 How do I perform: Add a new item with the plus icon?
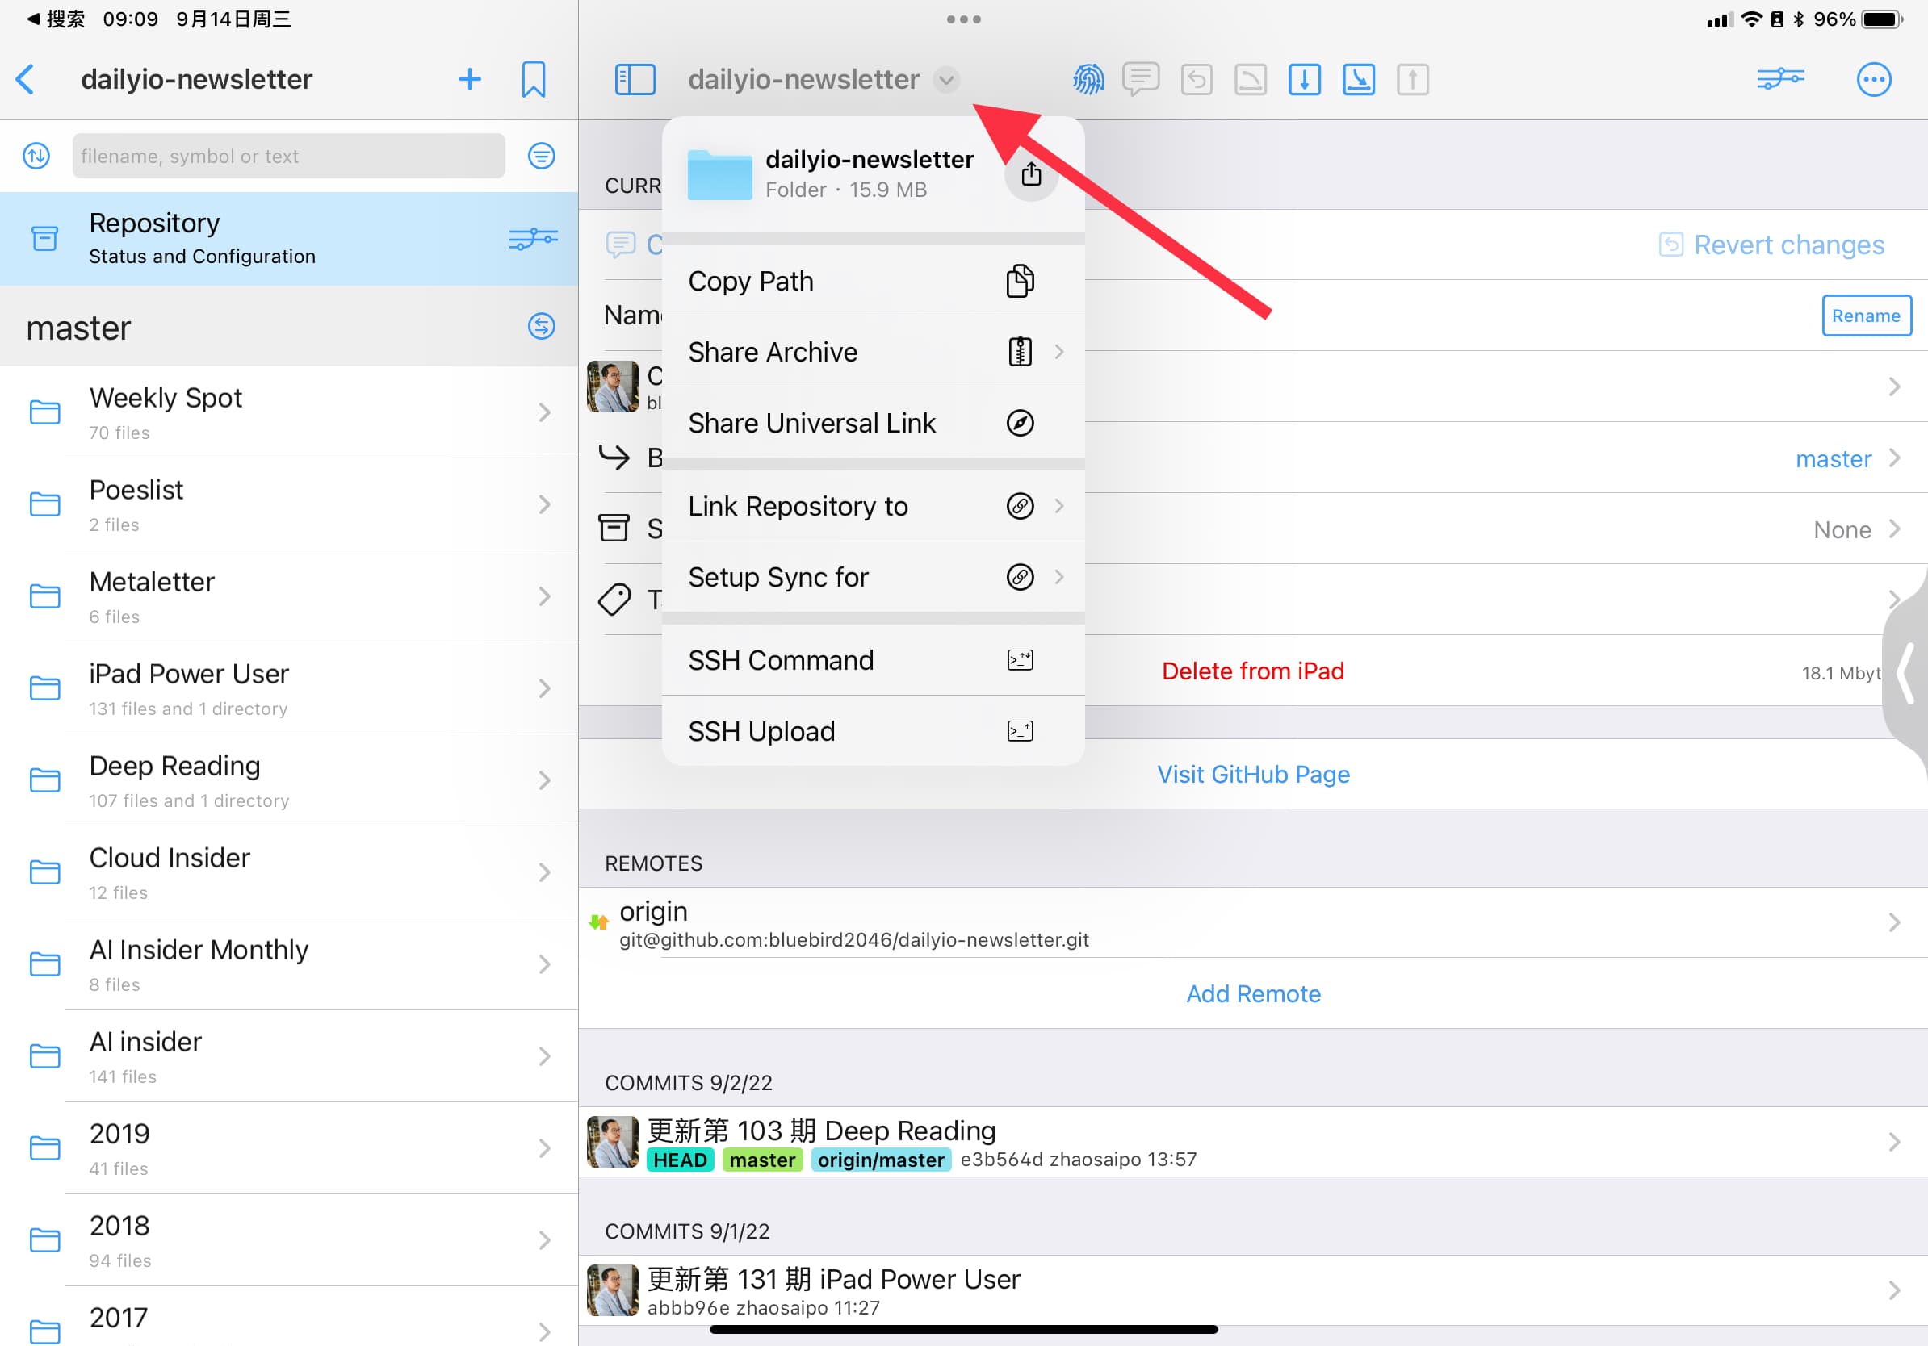(469, 80)
